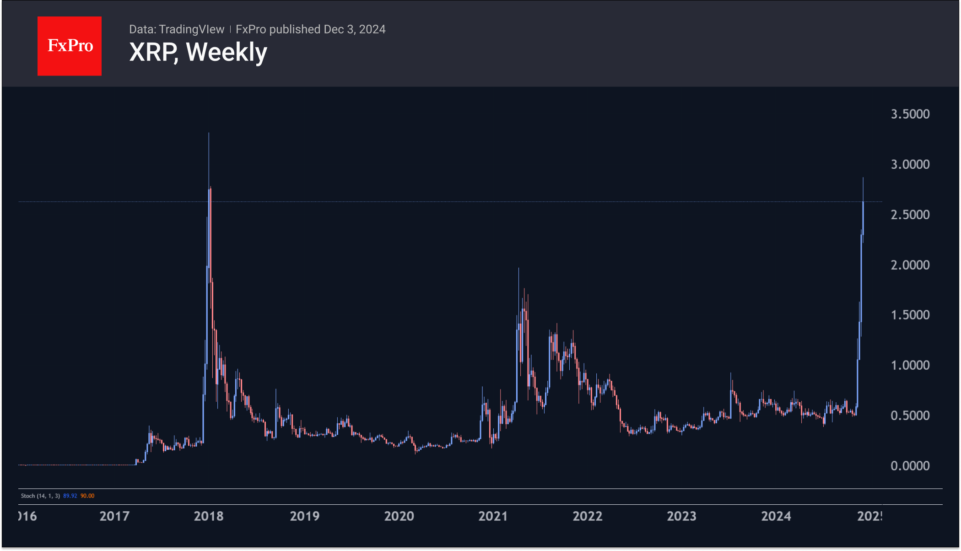Click the 2024 time axis label
This screenshot has height=551, width=961.
pos(776,516)
